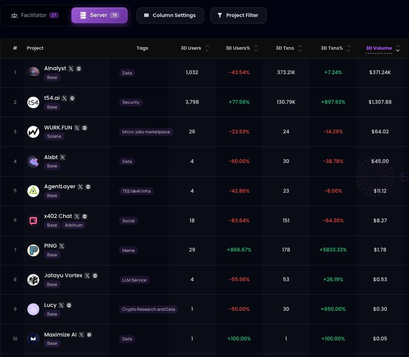The width and height of the screenshot is (409, 357).
Task: Open AInalyst website globe icon
Action: click(x=78, y=68)
